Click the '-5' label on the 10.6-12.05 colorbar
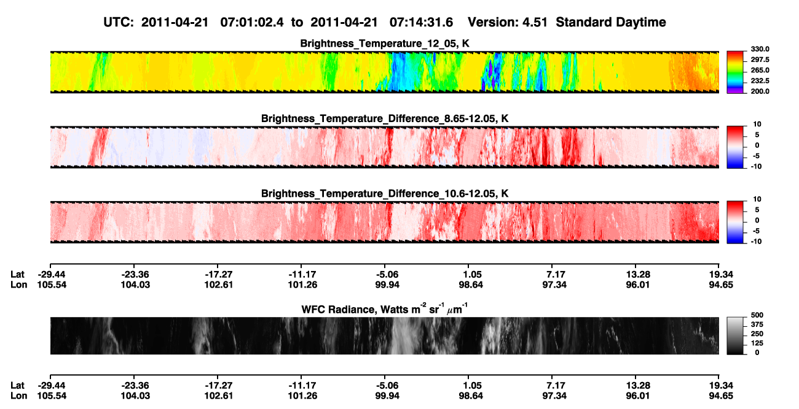 758,231
